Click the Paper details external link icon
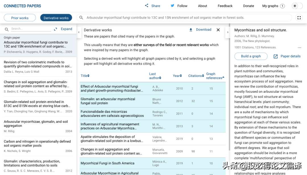Viewport: 307px width, 175px height. point(275,56)
